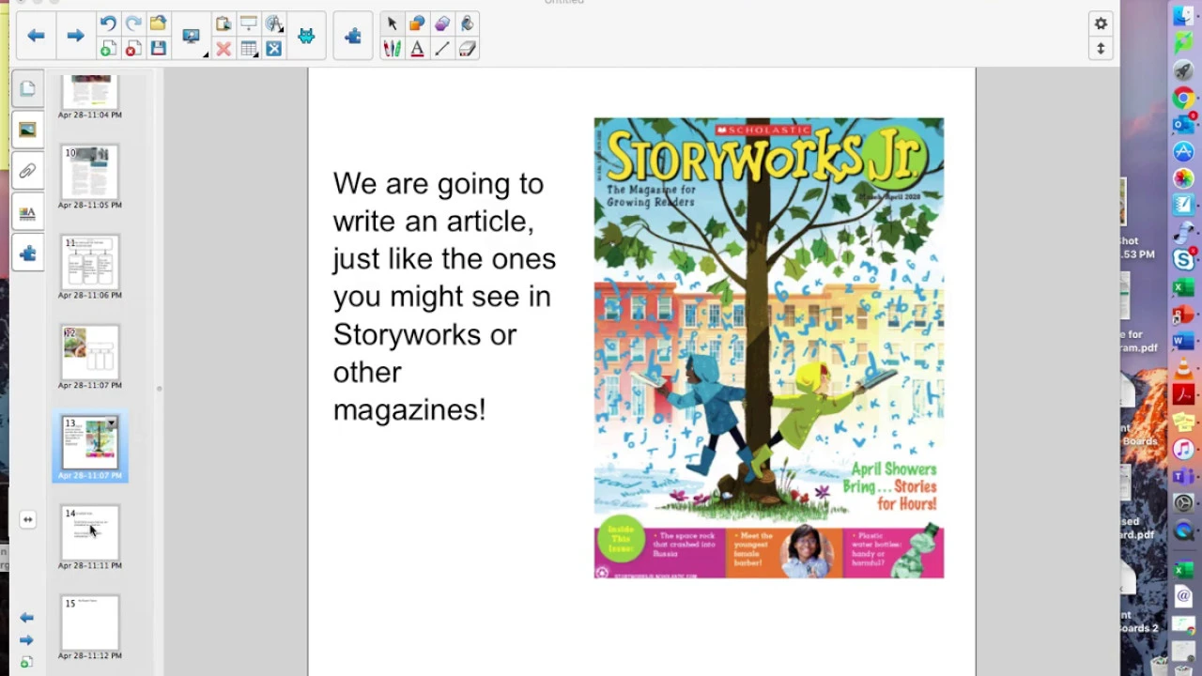Open the response tool icon
The height and width of the screenshot is (676, 1202).
tap(274, 49)
